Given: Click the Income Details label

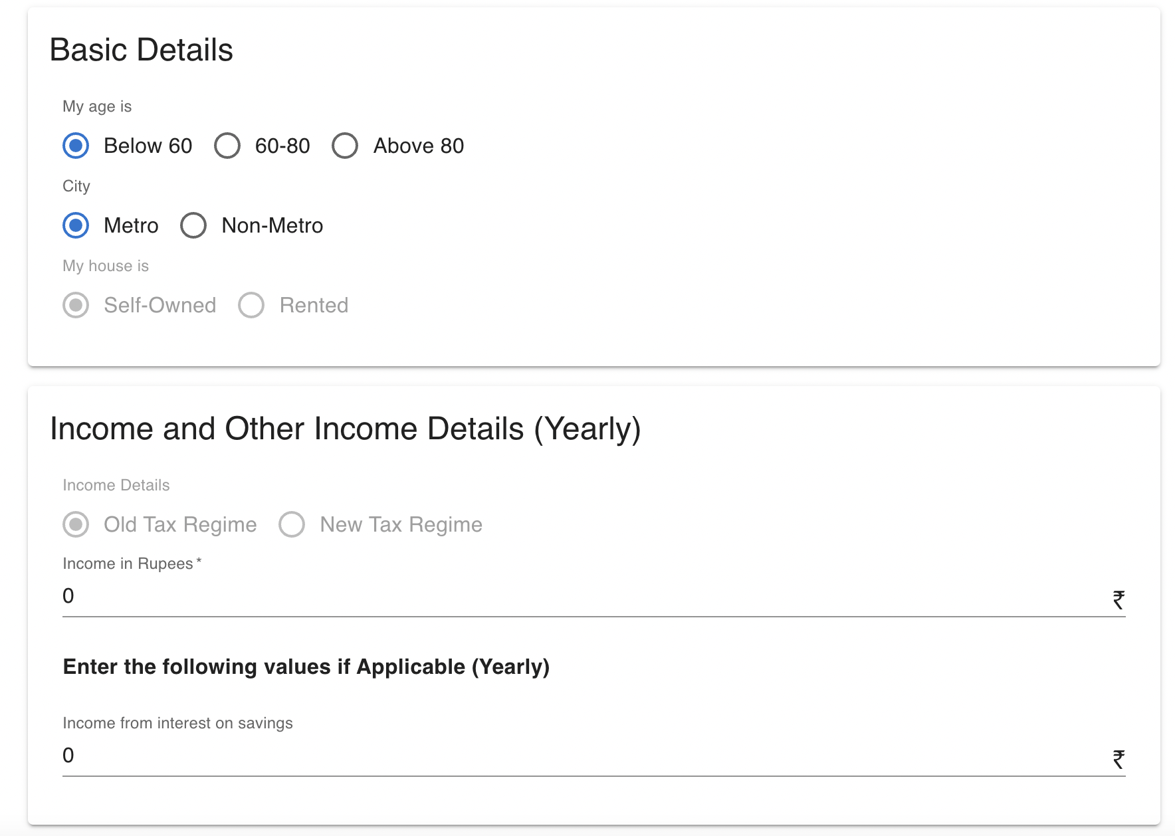Looking at the screenshot, I should click(x=116, y=485).
